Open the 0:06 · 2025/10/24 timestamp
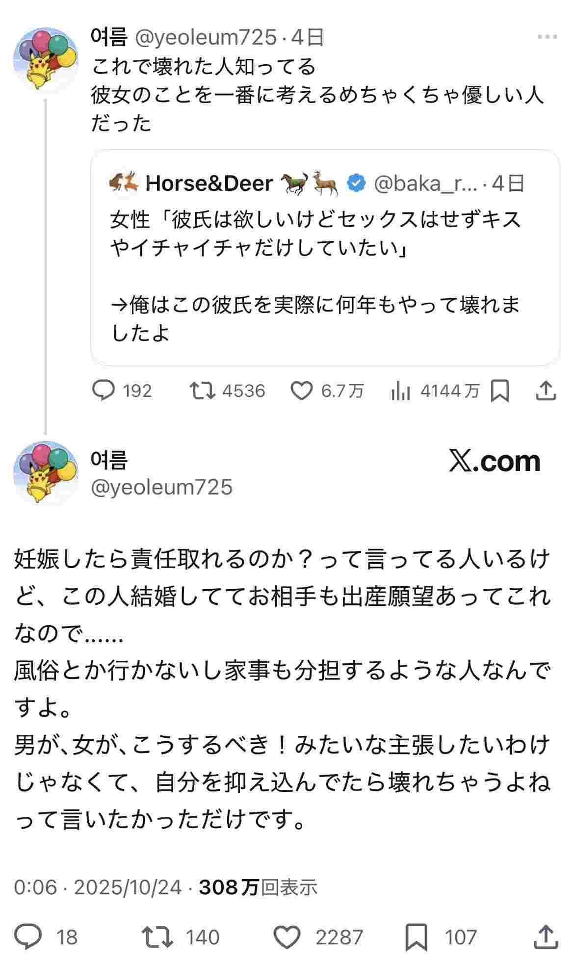 (98, 886)
